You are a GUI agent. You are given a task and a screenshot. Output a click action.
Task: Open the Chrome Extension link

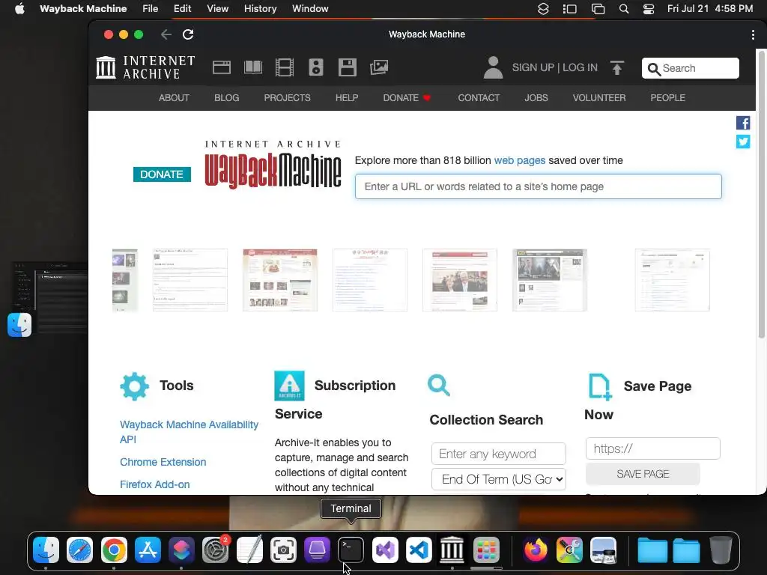pyautogui.click(x=163, y=462)
